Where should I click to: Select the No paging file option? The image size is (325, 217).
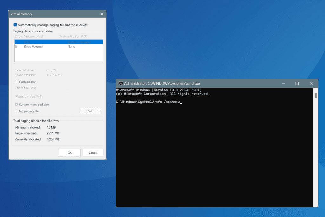[16, 111]
